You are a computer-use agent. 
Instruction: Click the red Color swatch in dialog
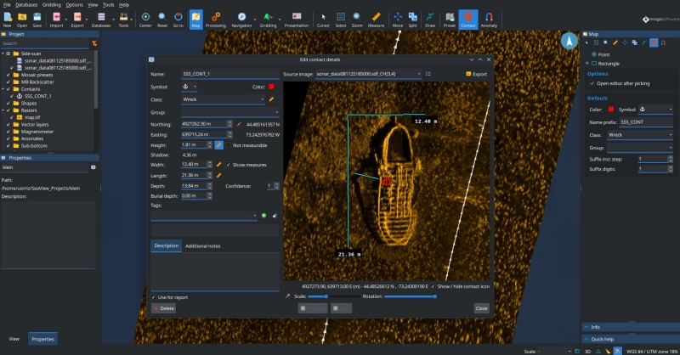pos(271,87)
